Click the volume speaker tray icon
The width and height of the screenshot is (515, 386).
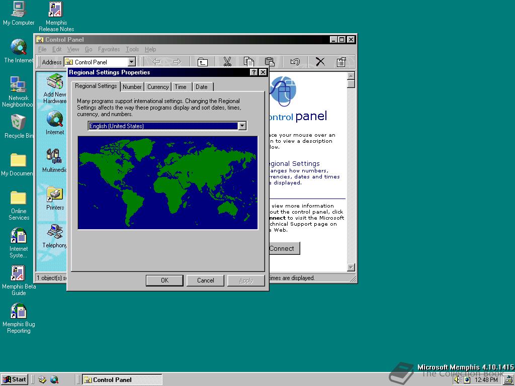(x=457, y=380)
